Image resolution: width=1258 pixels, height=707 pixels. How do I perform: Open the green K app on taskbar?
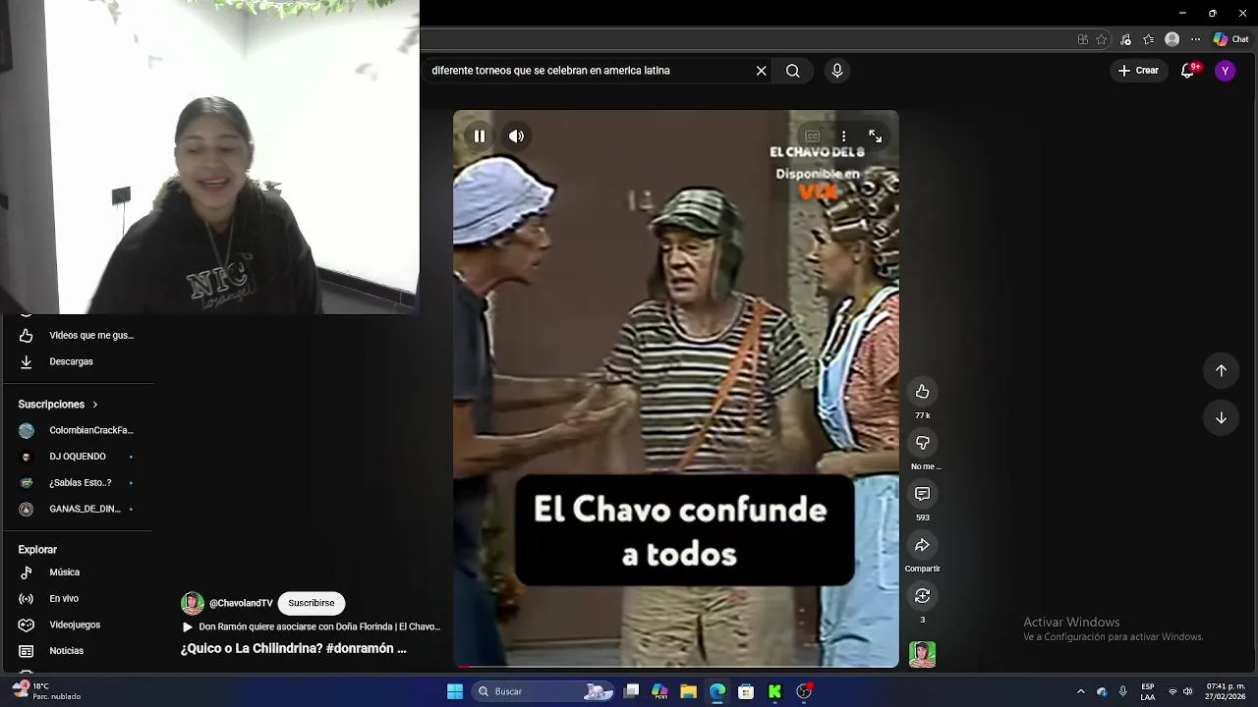click(774, 691)
